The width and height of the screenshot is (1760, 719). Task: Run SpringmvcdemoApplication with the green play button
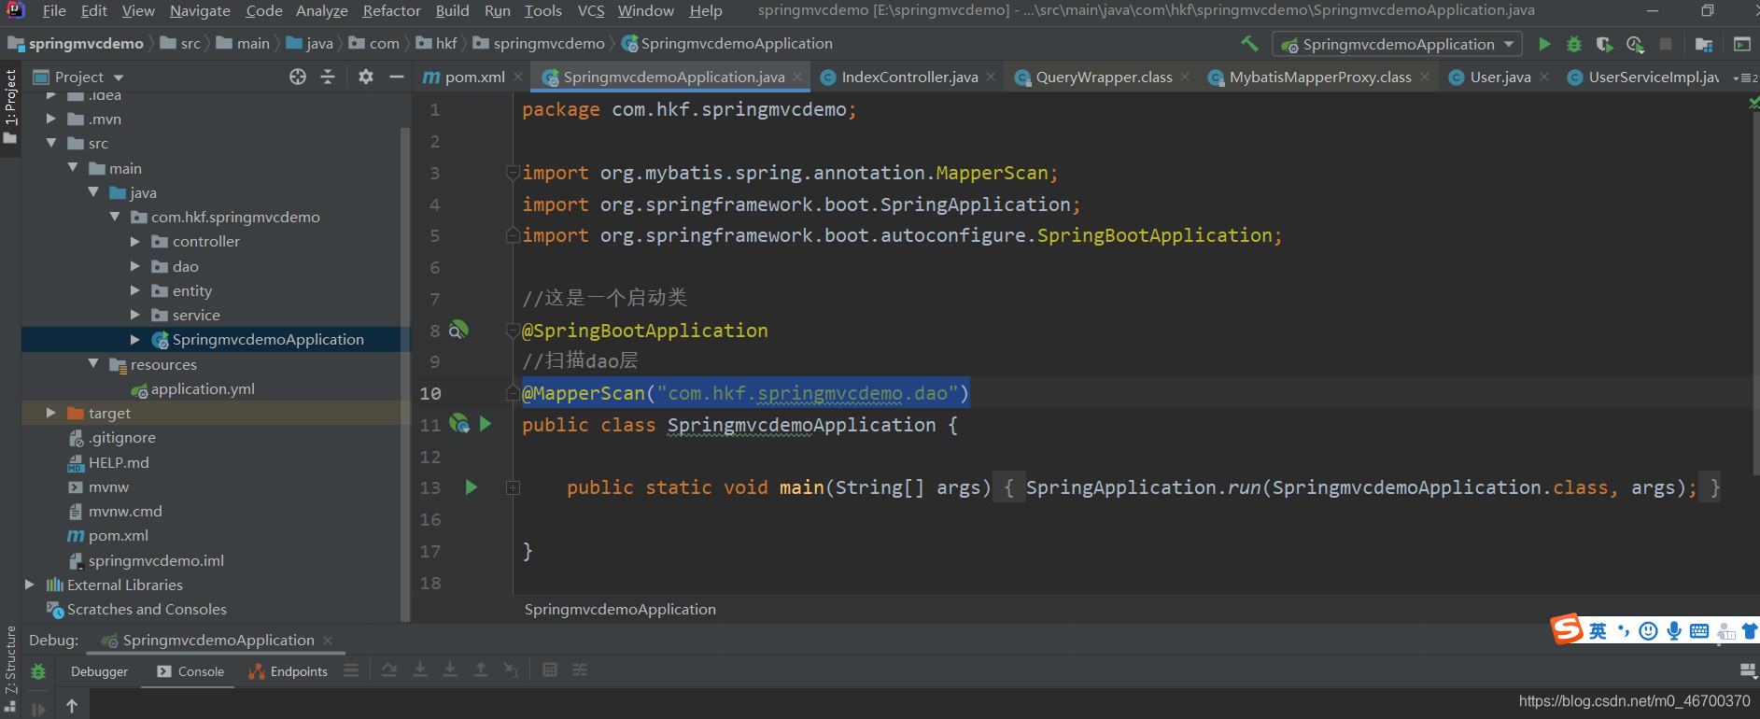click(x=1544, y=44)
